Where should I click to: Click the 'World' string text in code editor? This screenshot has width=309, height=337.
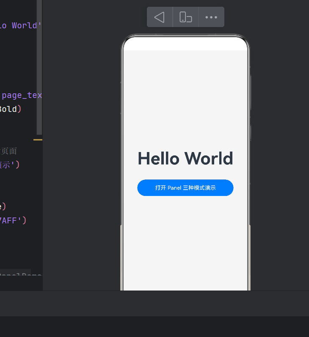pos(24,26)
